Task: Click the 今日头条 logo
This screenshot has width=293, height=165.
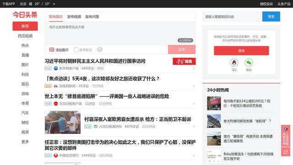Action: (25, 15)
